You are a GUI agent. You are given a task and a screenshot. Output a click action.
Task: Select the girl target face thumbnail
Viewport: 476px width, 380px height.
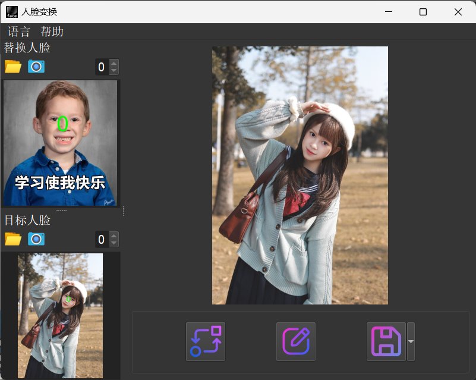[60, 315]
